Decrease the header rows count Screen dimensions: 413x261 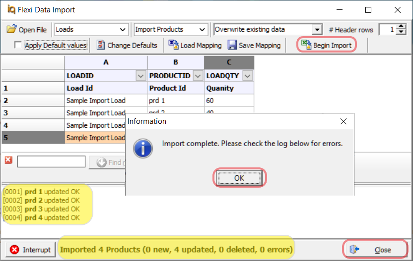(x=401, y=32)
